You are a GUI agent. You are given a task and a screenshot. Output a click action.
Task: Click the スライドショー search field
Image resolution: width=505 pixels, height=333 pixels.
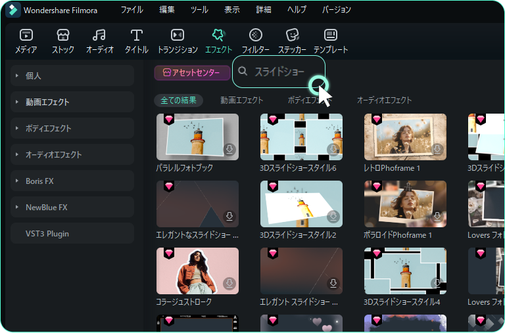[x=279, y=72]
